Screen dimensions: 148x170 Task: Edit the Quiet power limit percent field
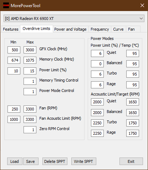point(97,53)
